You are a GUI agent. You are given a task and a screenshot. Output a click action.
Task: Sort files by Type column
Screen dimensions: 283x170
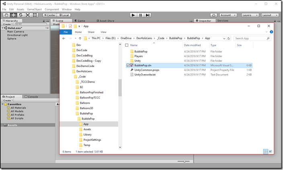[x=213, y=45]
